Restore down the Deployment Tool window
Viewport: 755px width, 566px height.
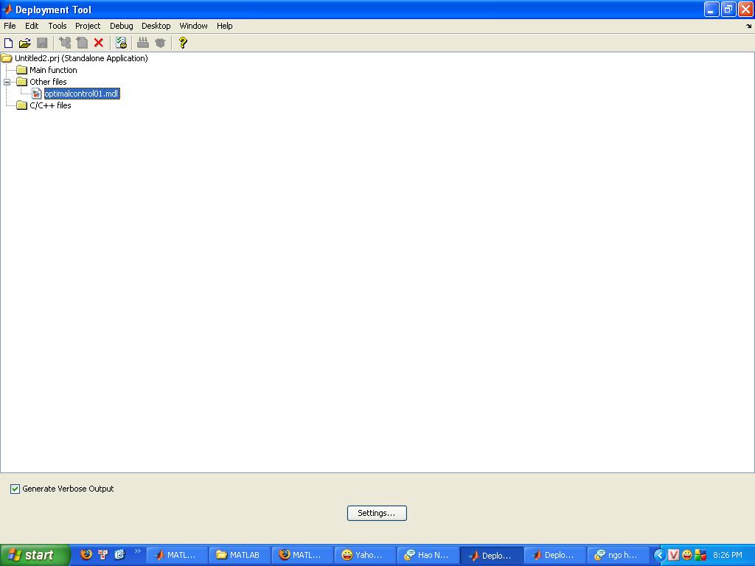(x=728, y=9)
